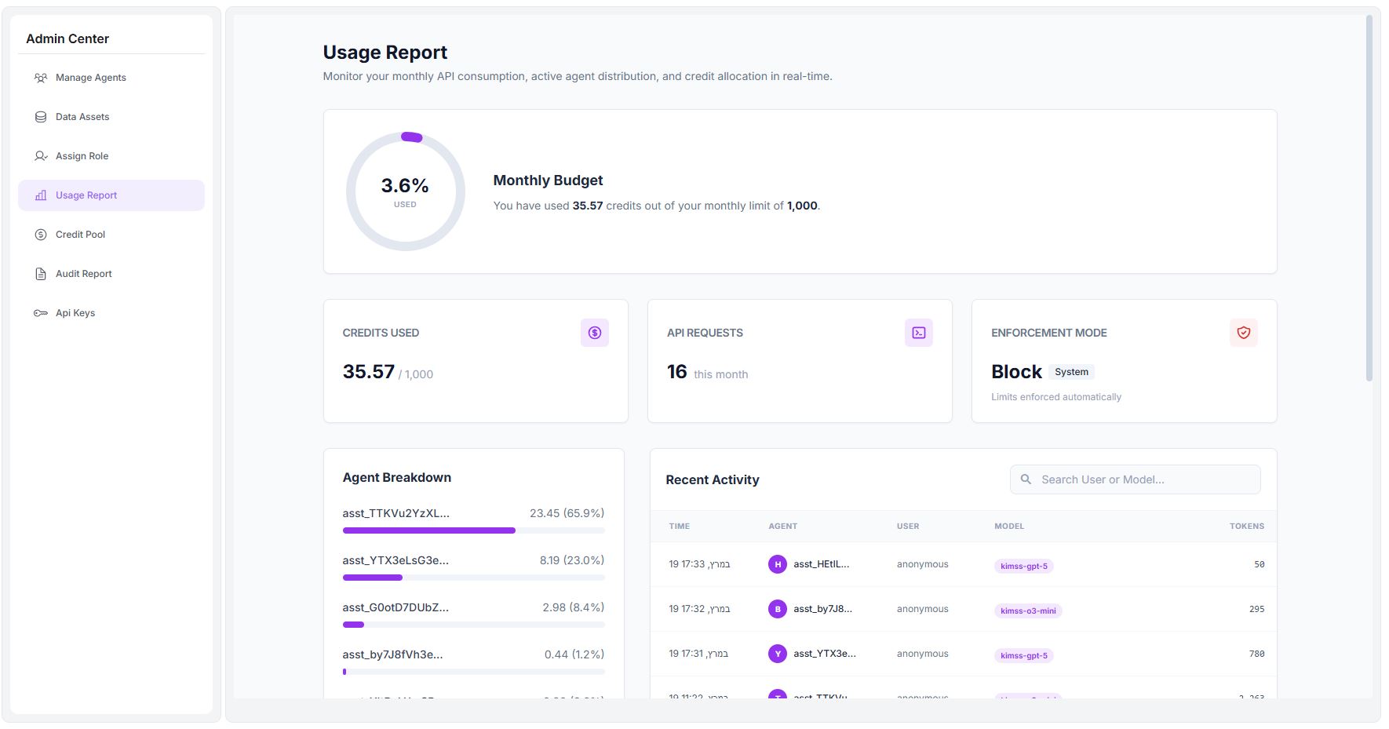Click the dollar icon on Credits Used card
The width and height of the screenshot is (1389, 729).
(595, 332)
